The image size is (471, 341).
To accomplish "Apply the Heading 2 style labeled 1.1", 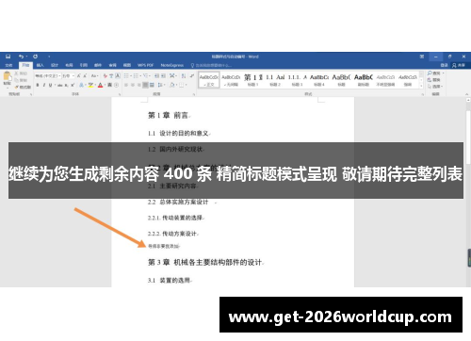I will tap(275, 80).
